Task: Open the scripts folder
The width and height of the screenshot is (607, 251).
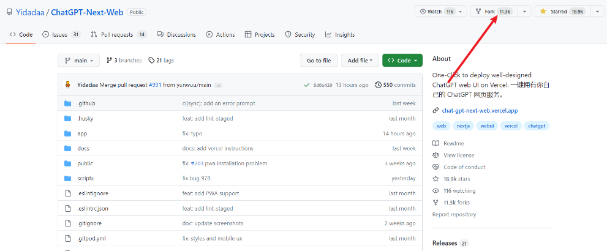Action: [85, 178]
